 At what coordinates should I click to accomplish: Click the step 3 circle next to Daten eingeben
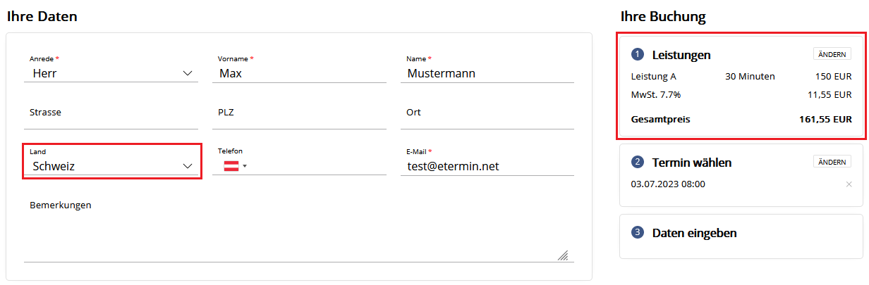(638, 232)
